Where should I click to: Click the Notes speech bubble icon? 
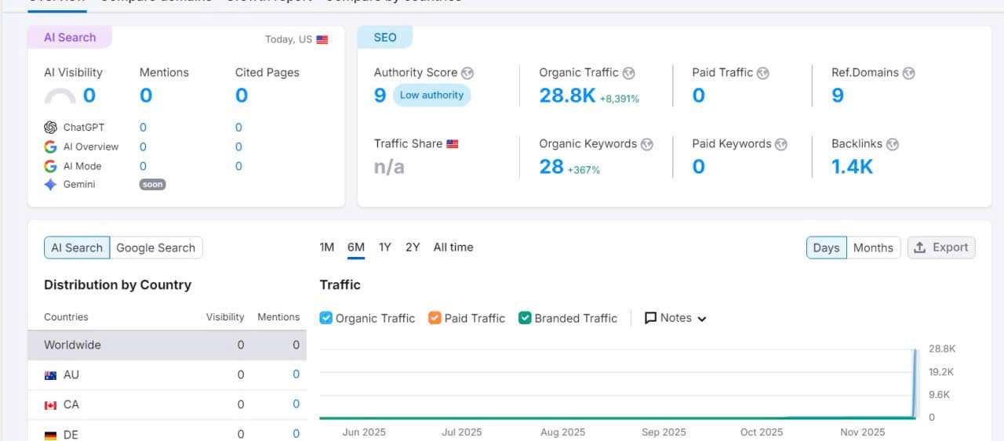point(650,318)
